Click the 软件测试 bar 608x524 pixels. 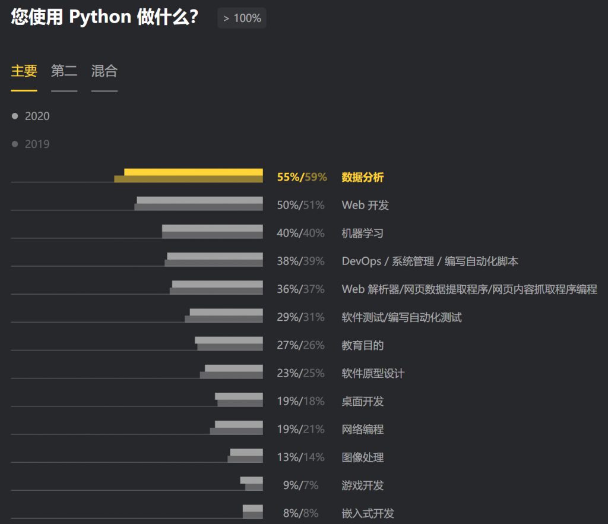(224, 315)
